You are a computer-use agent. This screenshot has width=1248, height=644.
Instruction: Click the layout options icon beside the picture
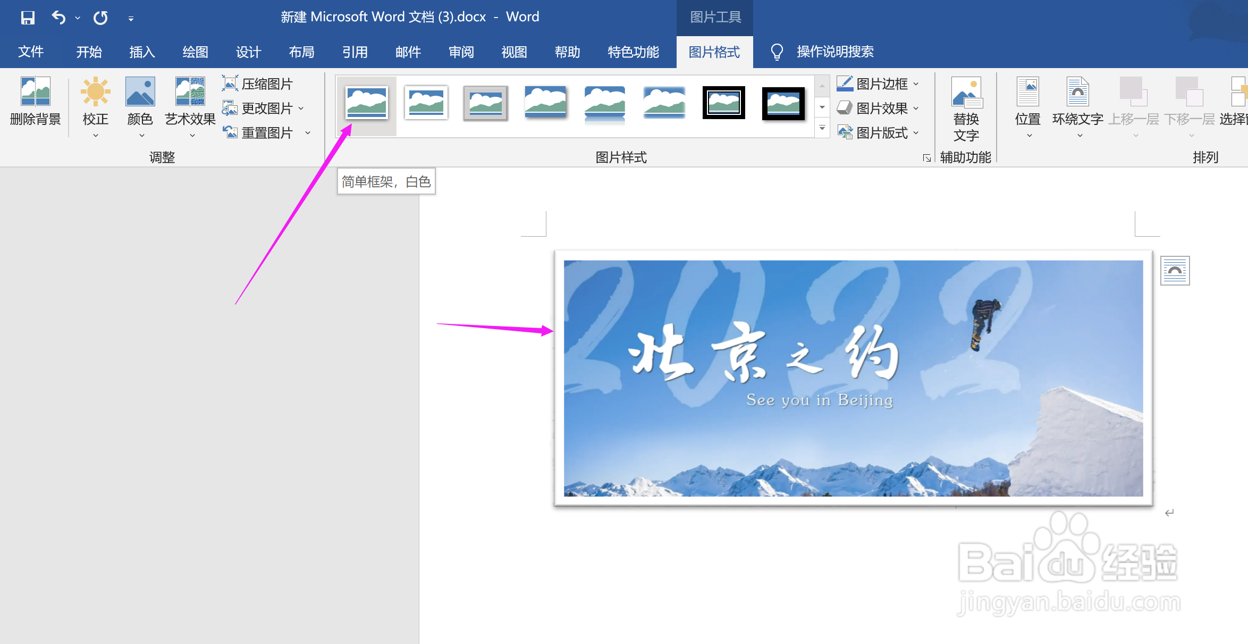[1175, 271]
